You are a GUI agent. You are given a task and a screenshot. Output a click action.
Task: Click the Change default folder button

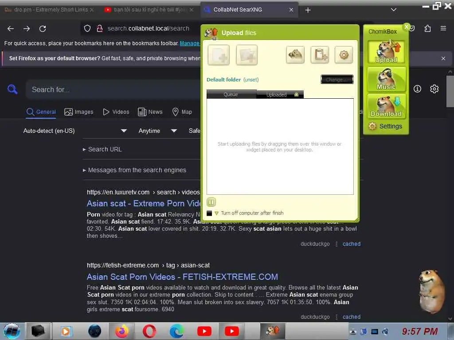tap(337, 79)
